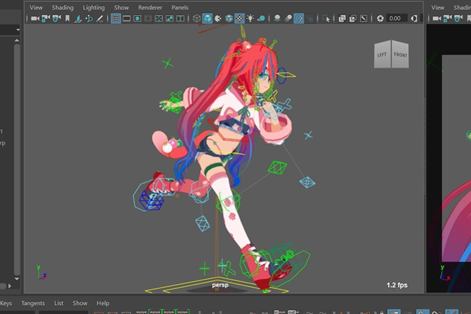Toggle the Field Chart display
This screenshot has height=314, width=471.
[x=158, y=18]
